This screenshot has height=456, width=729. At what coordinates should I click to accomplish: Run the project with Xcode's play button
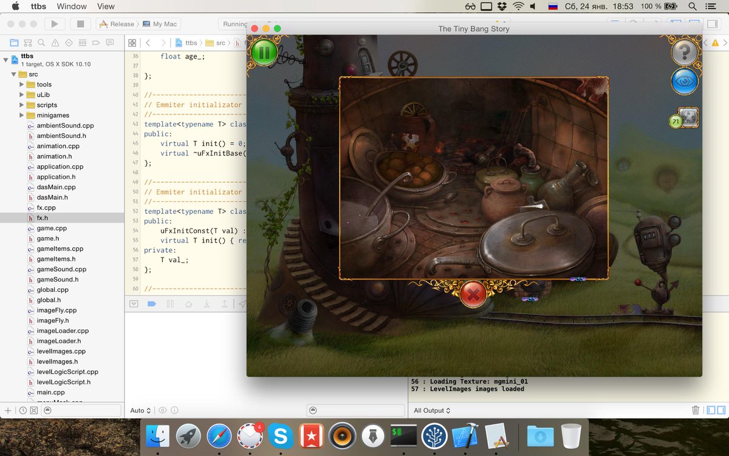coord(55,24)
